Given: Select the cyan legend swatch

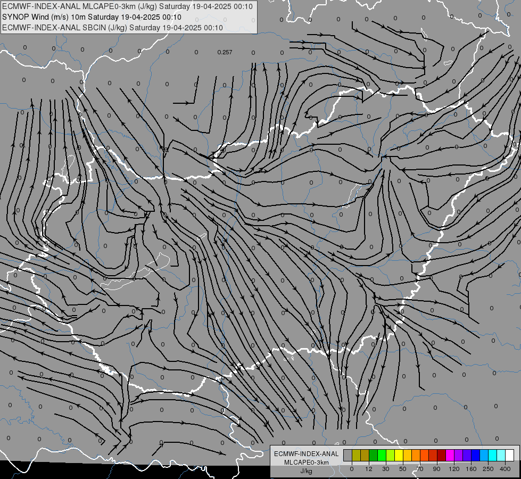Looking at the screenshot, I should pos(492,455).
